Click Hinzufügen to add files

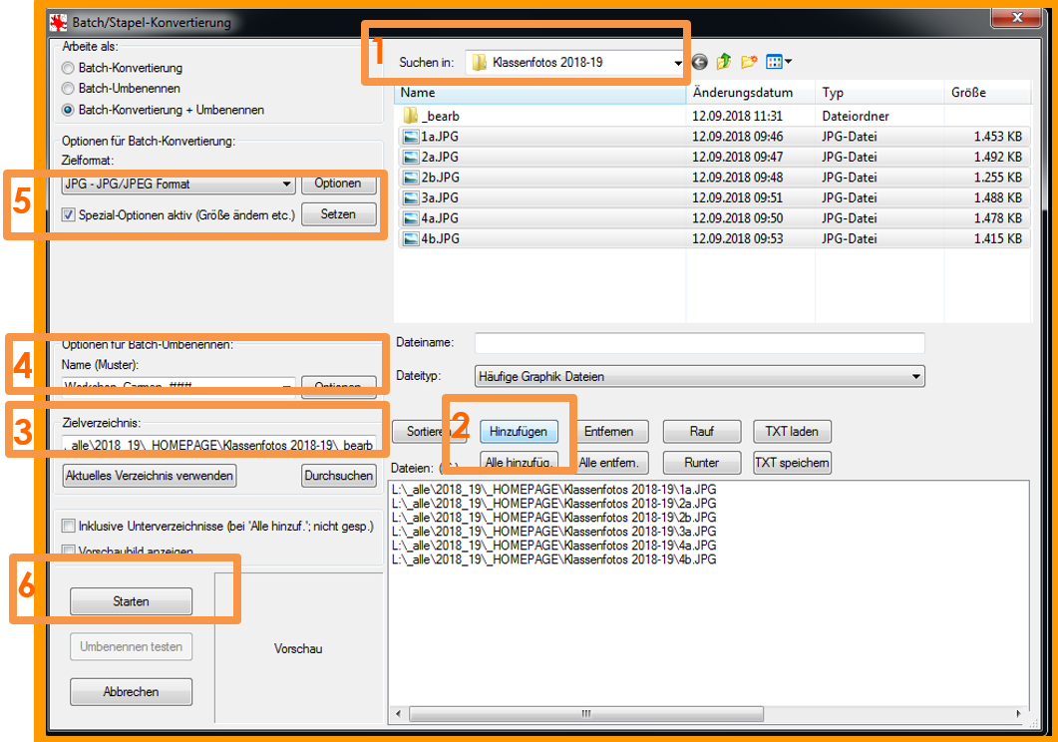[x=520, y=432]
